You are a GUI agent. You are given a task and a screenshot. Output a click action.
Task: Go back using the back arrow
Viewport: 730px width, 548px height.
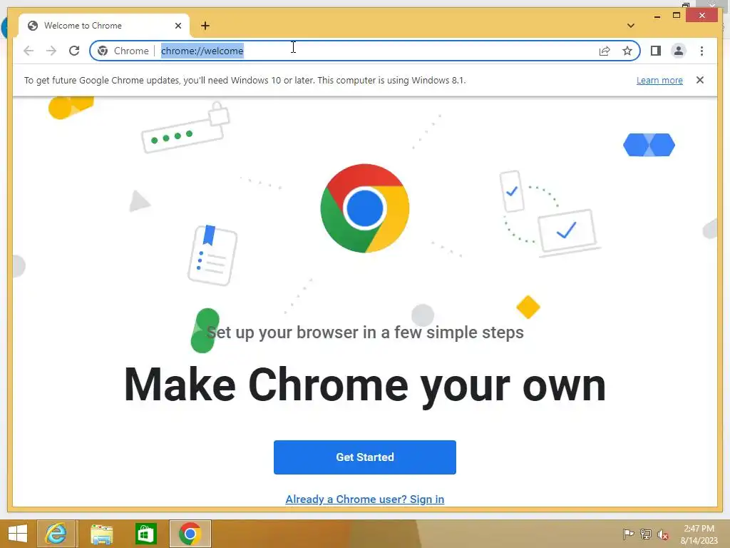pos(29,51)
